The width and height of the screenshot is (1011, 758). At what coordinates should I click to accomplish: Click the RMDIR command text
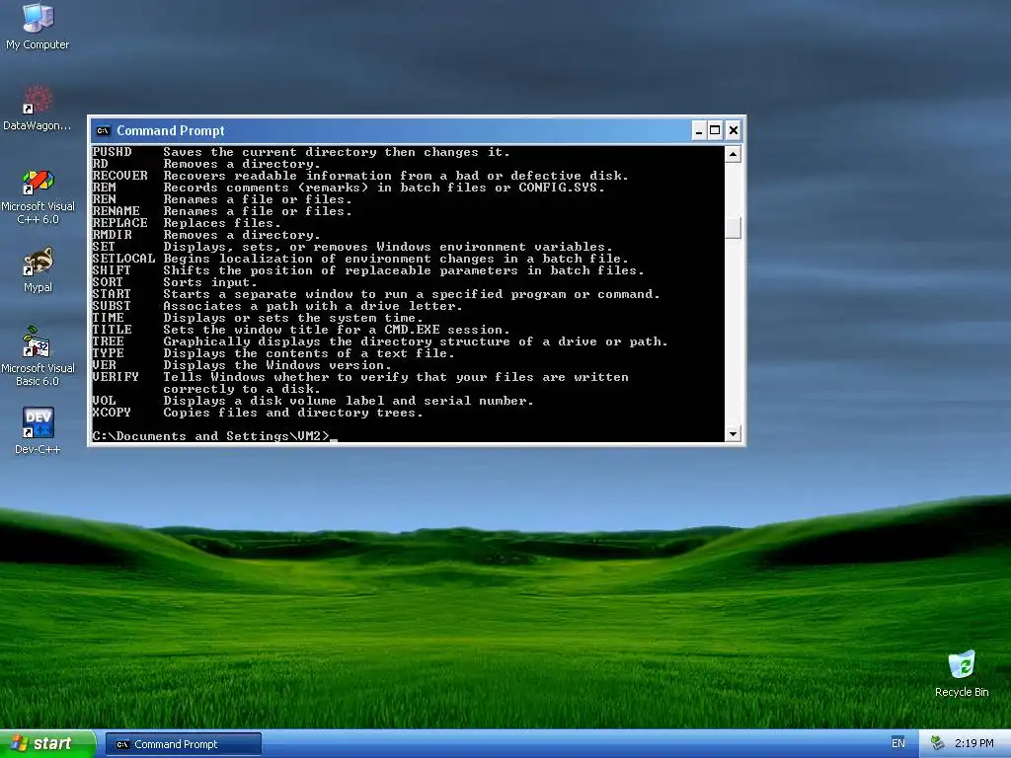pos(113,235)
